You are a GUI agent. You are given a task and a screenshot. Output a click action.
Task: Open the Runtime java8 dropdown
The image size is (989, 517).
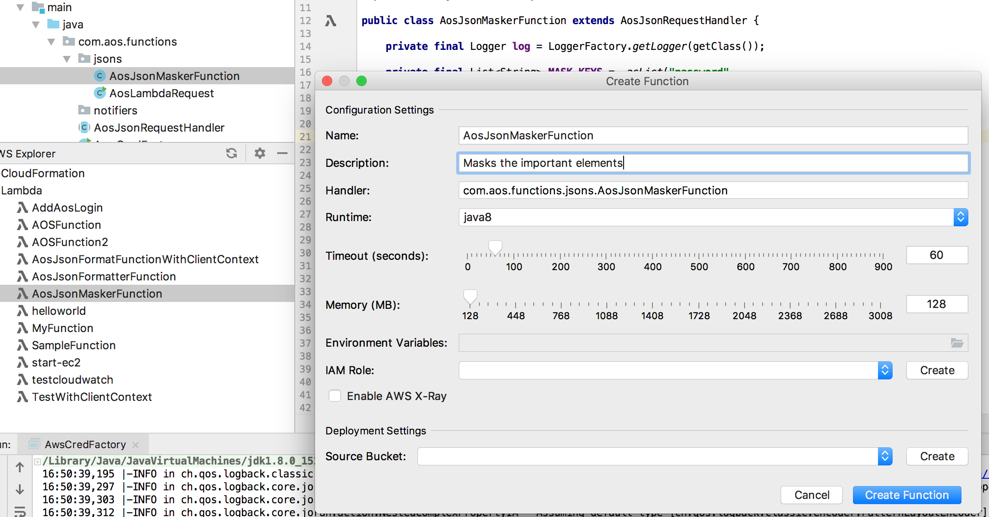pyautogui.click(x=960, y=217)
